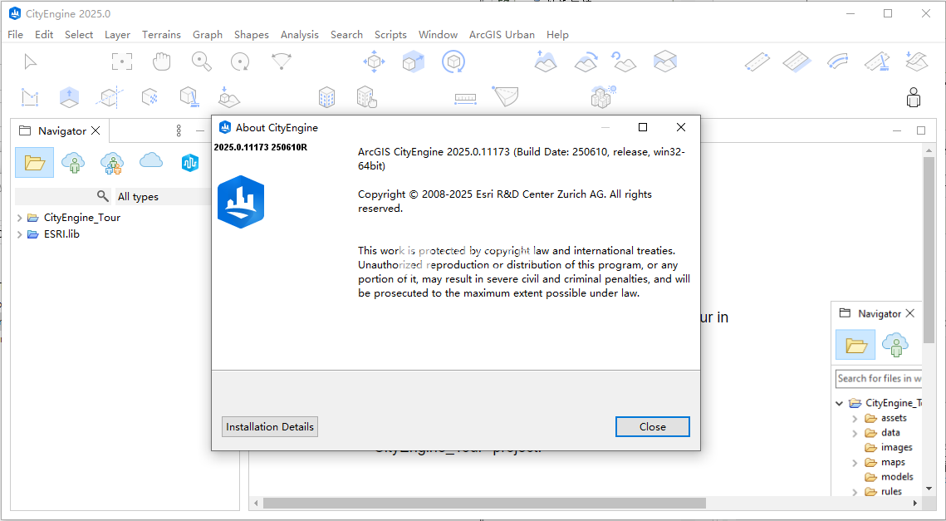This screenshot has height=521, width=946.
Task: Select the arrow Selection tool
Action: coord(30,61)
